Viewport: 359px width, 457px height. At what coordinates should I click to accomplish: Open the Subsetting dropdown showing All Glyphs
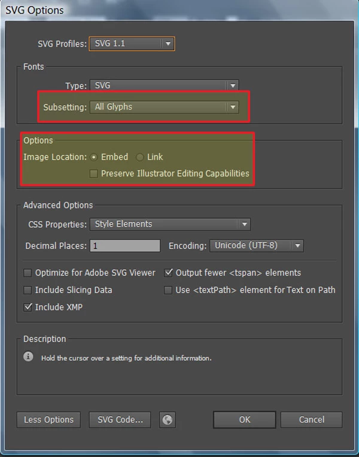pos(164,107)
